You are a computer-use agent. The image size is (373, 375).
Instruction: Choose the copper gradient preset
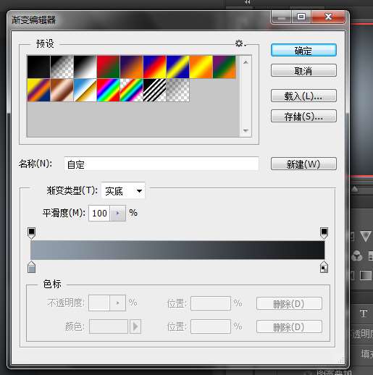point(62,90)
